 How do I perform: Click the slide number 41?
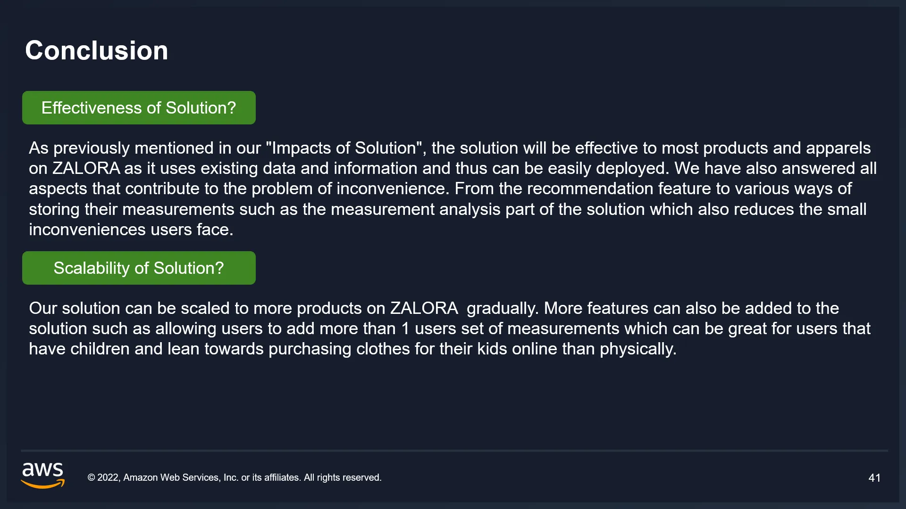874,478
